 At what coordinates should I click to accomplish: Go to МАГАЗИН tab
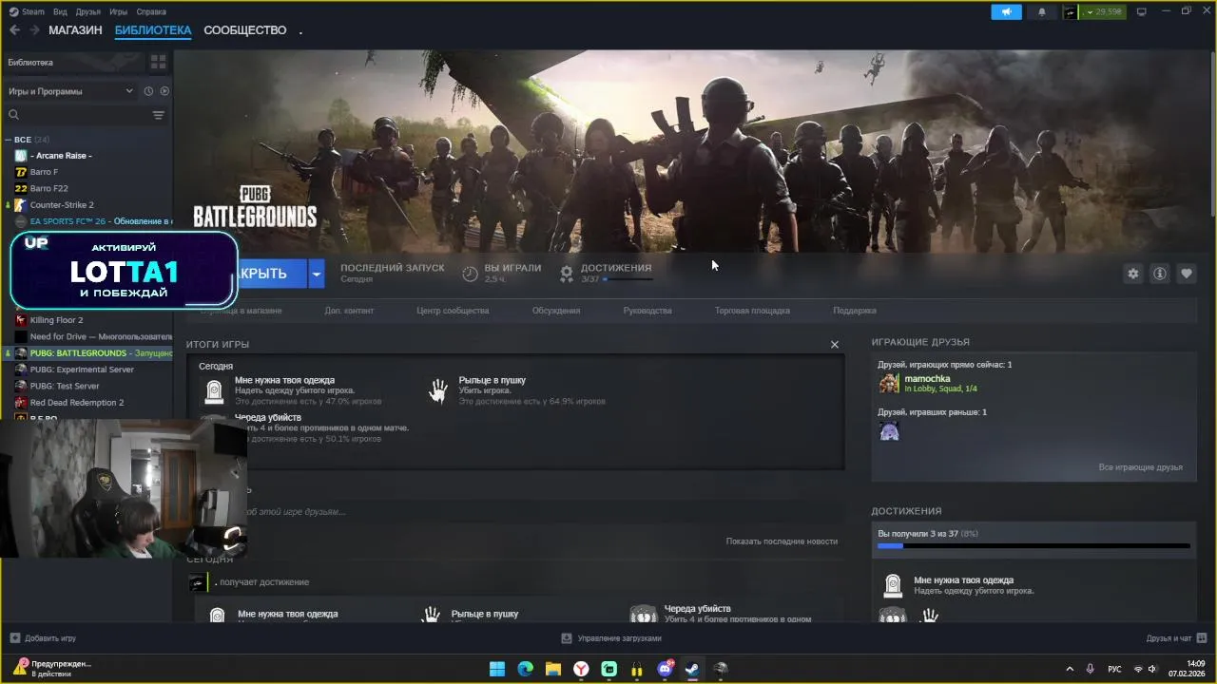point(75,30)
